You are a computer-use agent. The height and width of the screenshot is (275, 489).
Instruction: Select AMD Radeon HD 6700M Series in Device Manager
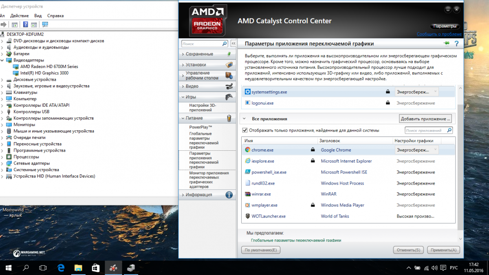(49, 66)
